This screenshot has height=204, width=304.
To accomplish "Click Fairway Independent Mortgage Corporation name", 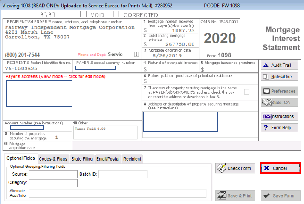I will point(70,27).
